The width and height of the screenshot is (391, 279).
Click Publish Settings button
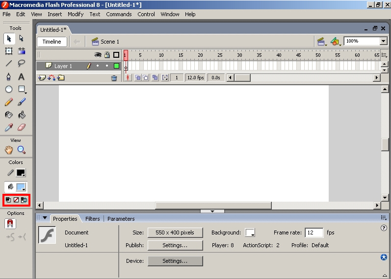click(x=175, y=245)
